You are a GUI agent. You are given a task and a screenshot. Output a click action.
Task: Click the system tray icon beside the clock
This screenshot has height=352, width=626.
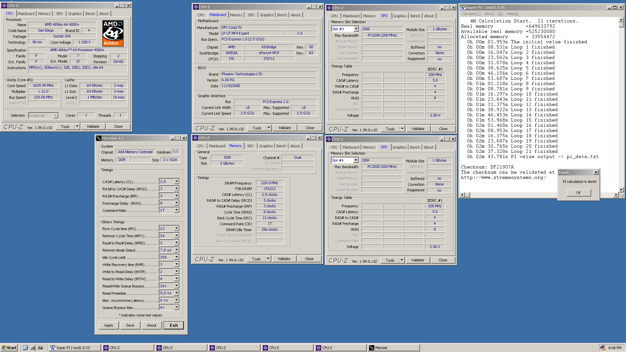603,348
